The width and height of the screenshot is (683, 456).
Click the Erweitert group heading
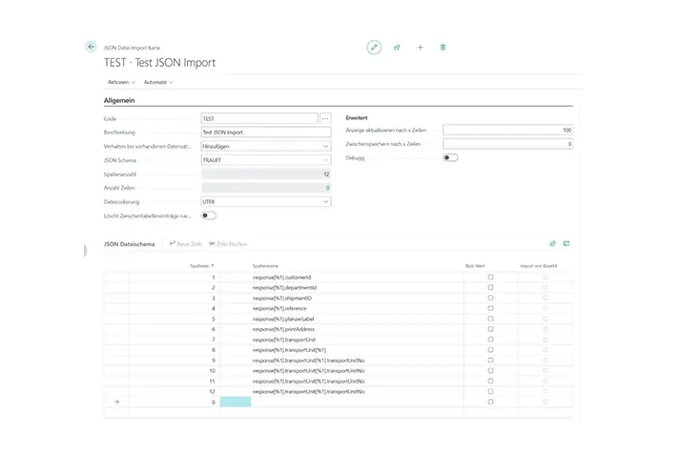pyautogui.click(x=357, y=117)
